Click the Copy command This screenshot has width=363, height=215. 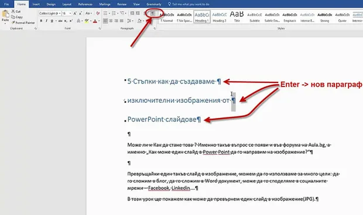[x=17, y=17]
